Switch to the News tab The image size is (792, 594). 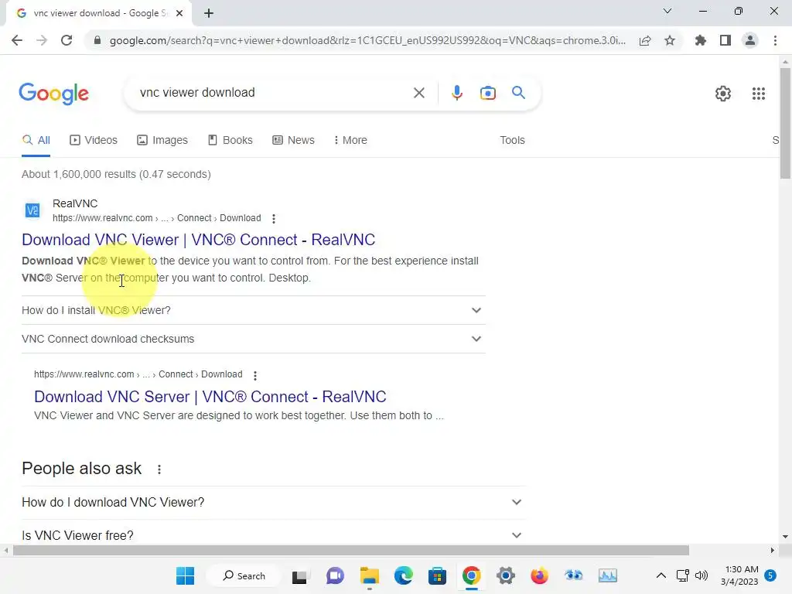click(x=293, y=141)
